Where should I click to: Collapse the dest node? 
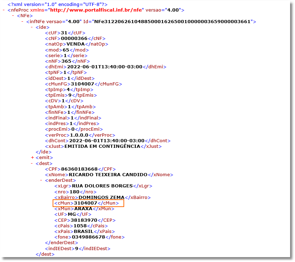32,163
